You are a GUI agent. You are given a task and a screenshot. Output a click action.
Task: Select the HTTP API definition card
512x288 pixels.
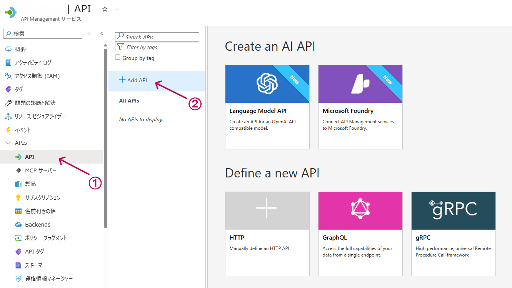click(x=267, y=234)
